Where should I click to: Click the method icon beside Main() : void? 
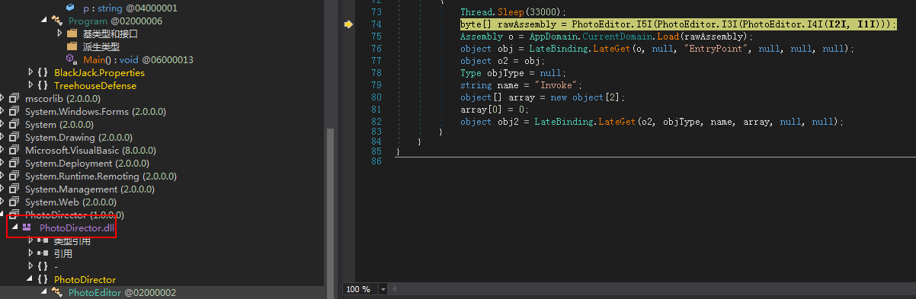pyautogui.click(x=72, y=59)
